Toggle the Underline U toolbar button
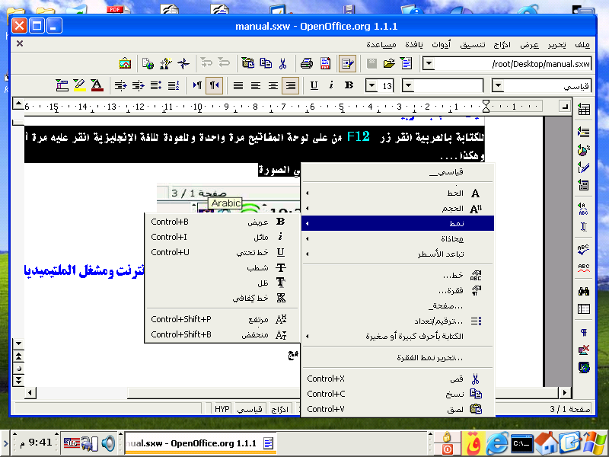 click(x=314, y=85)
